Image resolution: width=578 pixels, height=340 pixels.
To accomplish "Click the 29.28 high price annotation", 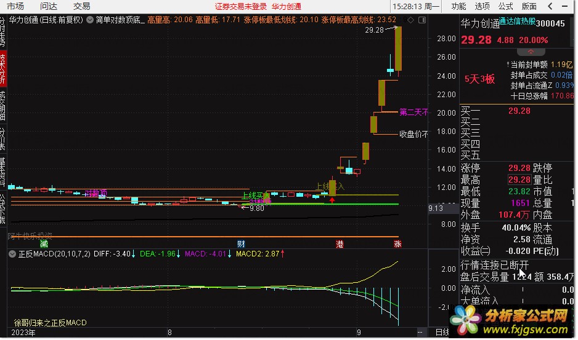I will coord(375,30).
